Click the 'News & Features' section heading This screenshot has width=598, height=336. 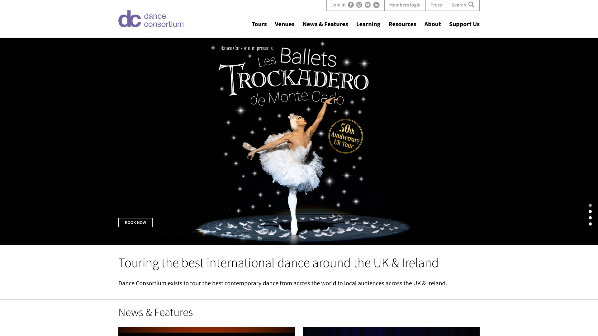(155, 312)
